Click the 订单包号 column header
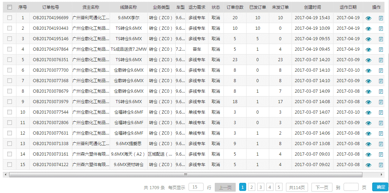The height and width of the screenshot is (193, 389). (51, 7)
